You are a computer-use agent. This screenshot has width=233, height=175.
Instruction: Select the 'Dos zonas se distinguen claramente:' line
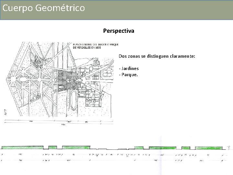coord(157,56)
